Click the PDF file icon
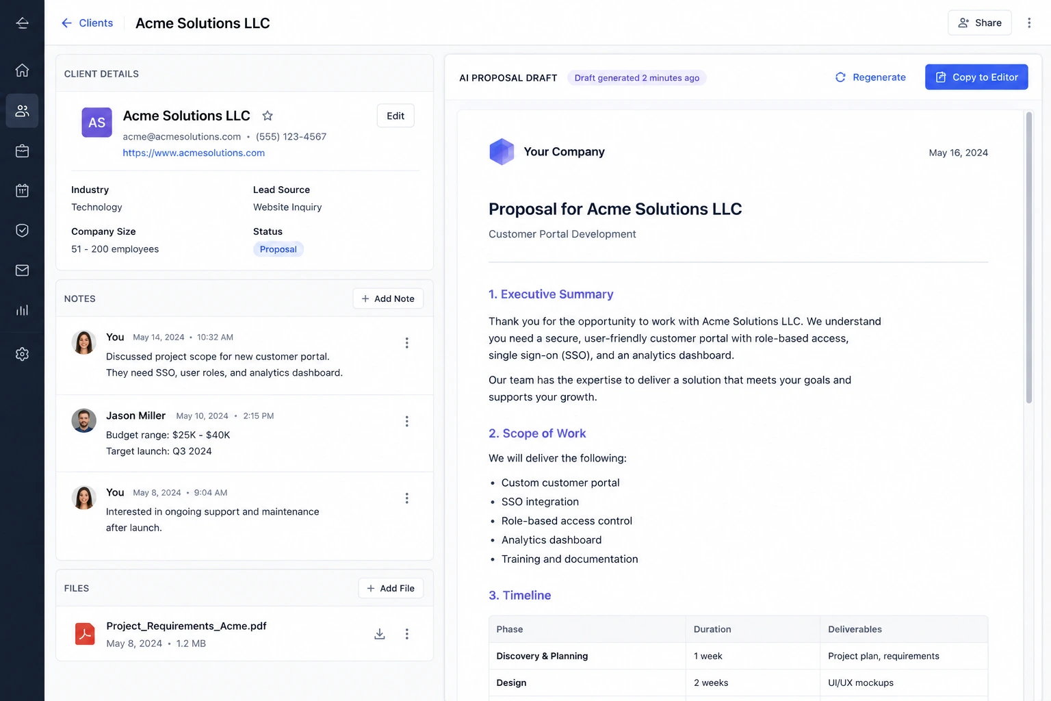This screenshot has width=1051, height=701. [x=85, y=634]
